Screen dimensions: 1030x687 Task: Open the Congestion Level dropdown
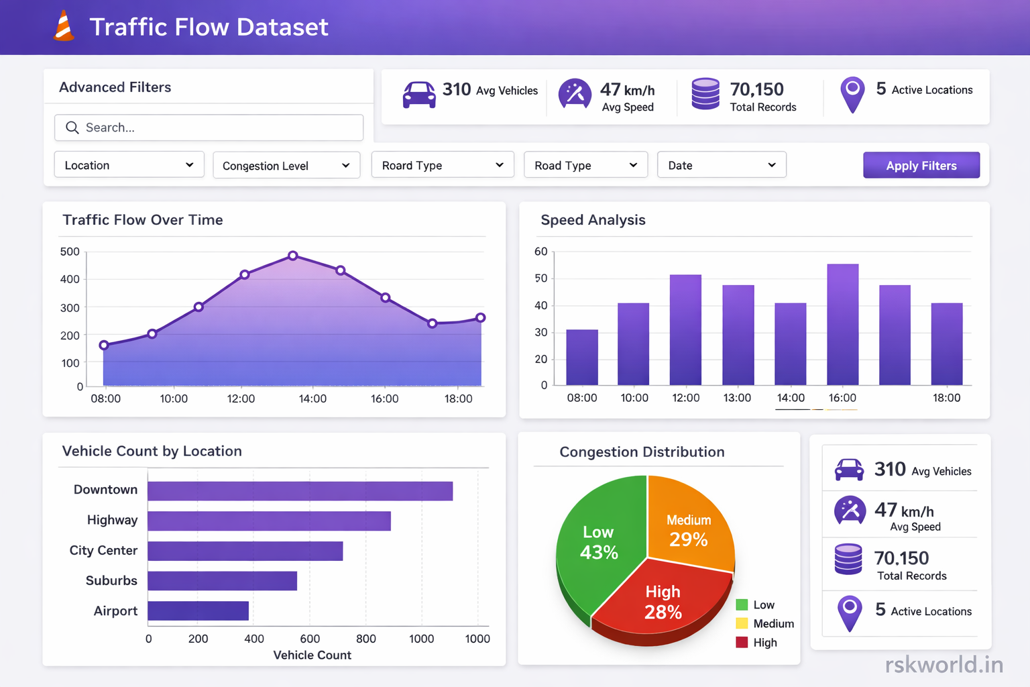[x=286, y=165]
